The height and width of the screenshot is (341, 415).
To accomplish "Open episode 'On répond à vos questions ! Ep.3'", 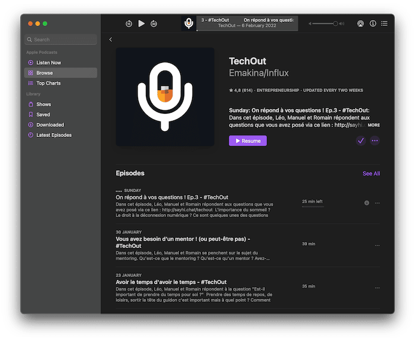I will 172,197.
